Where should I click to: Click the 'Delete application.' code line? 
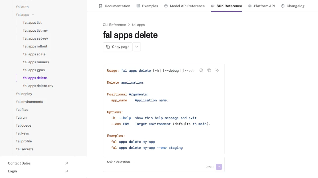click(126, 83)
